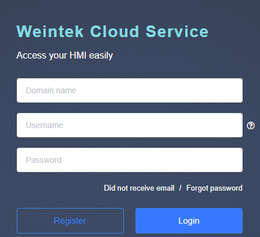Open the Forgot password link
The image size is (260, 237).
pyautogui.click(x=214, y=188)
